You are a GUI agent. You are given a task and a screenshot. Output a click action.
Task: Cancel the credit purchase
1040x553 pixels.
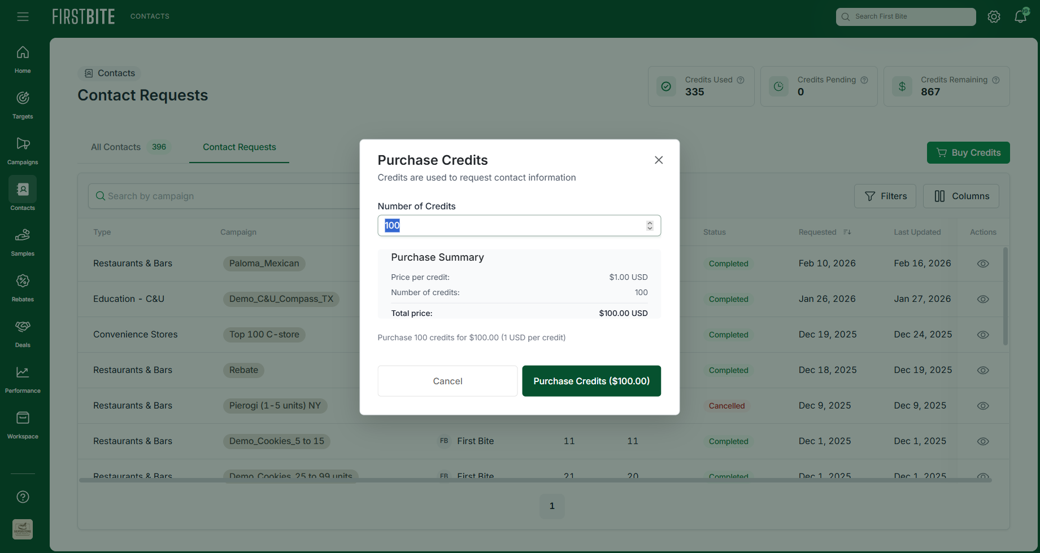coord(447,381)
